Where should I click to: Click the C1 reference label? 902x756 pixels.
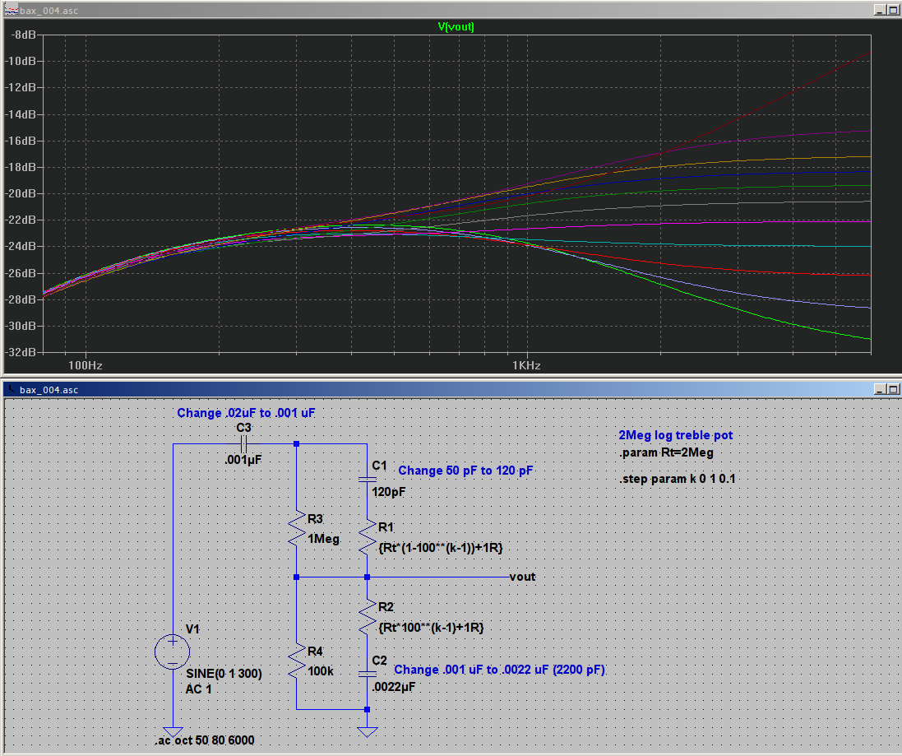point(380,466)
